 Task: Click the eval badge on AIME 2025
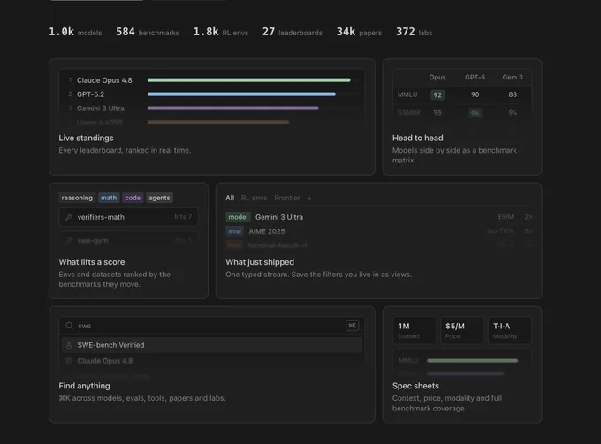click(234, 231)
